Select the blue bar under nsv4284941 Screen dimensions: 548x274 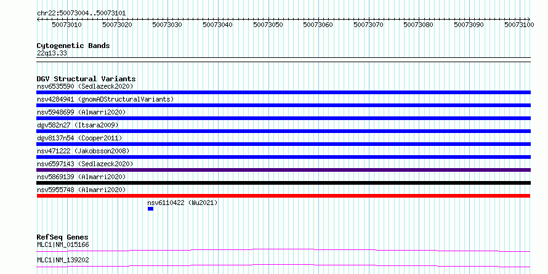[x=283, y=105]
